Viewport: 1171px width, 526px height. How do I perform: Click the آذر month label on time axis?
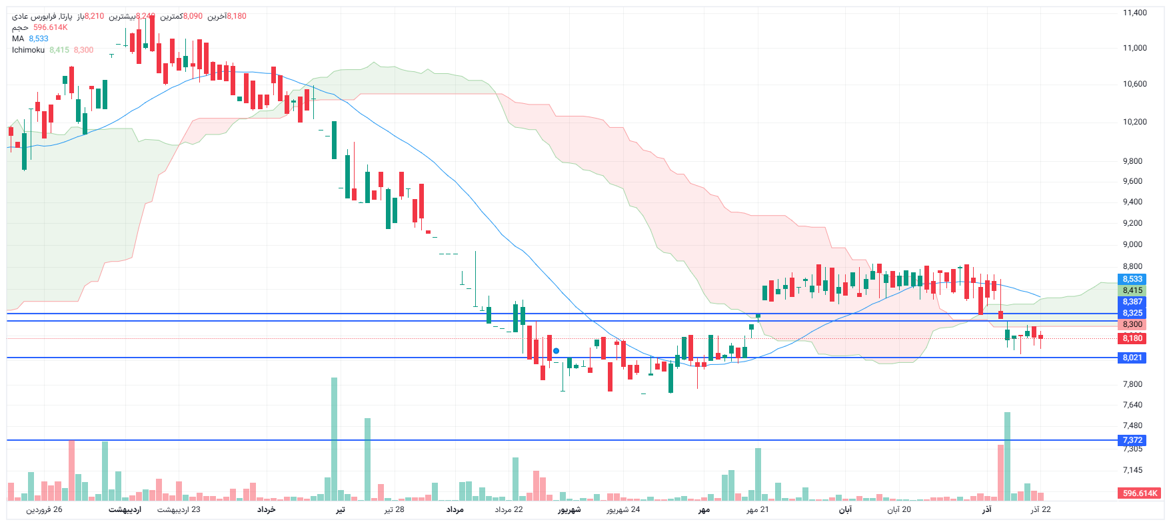(986, 510)
